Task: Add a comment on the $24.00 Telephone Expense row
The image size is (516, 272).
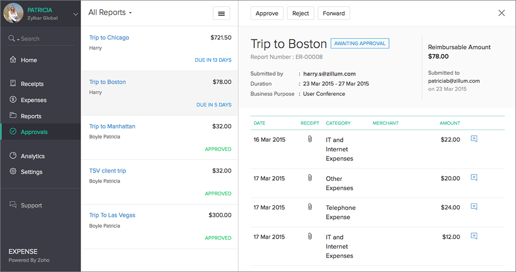Action: [x=474, y=207]
